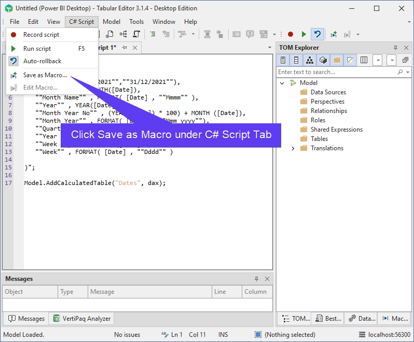Open dropdown arrow after staggered-bars toolbar icon

coord(194,34)
